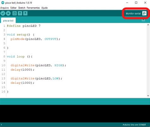Open the Ferramentas menu
The width and height of the screenshot is (150, 127).
(33, 8)
